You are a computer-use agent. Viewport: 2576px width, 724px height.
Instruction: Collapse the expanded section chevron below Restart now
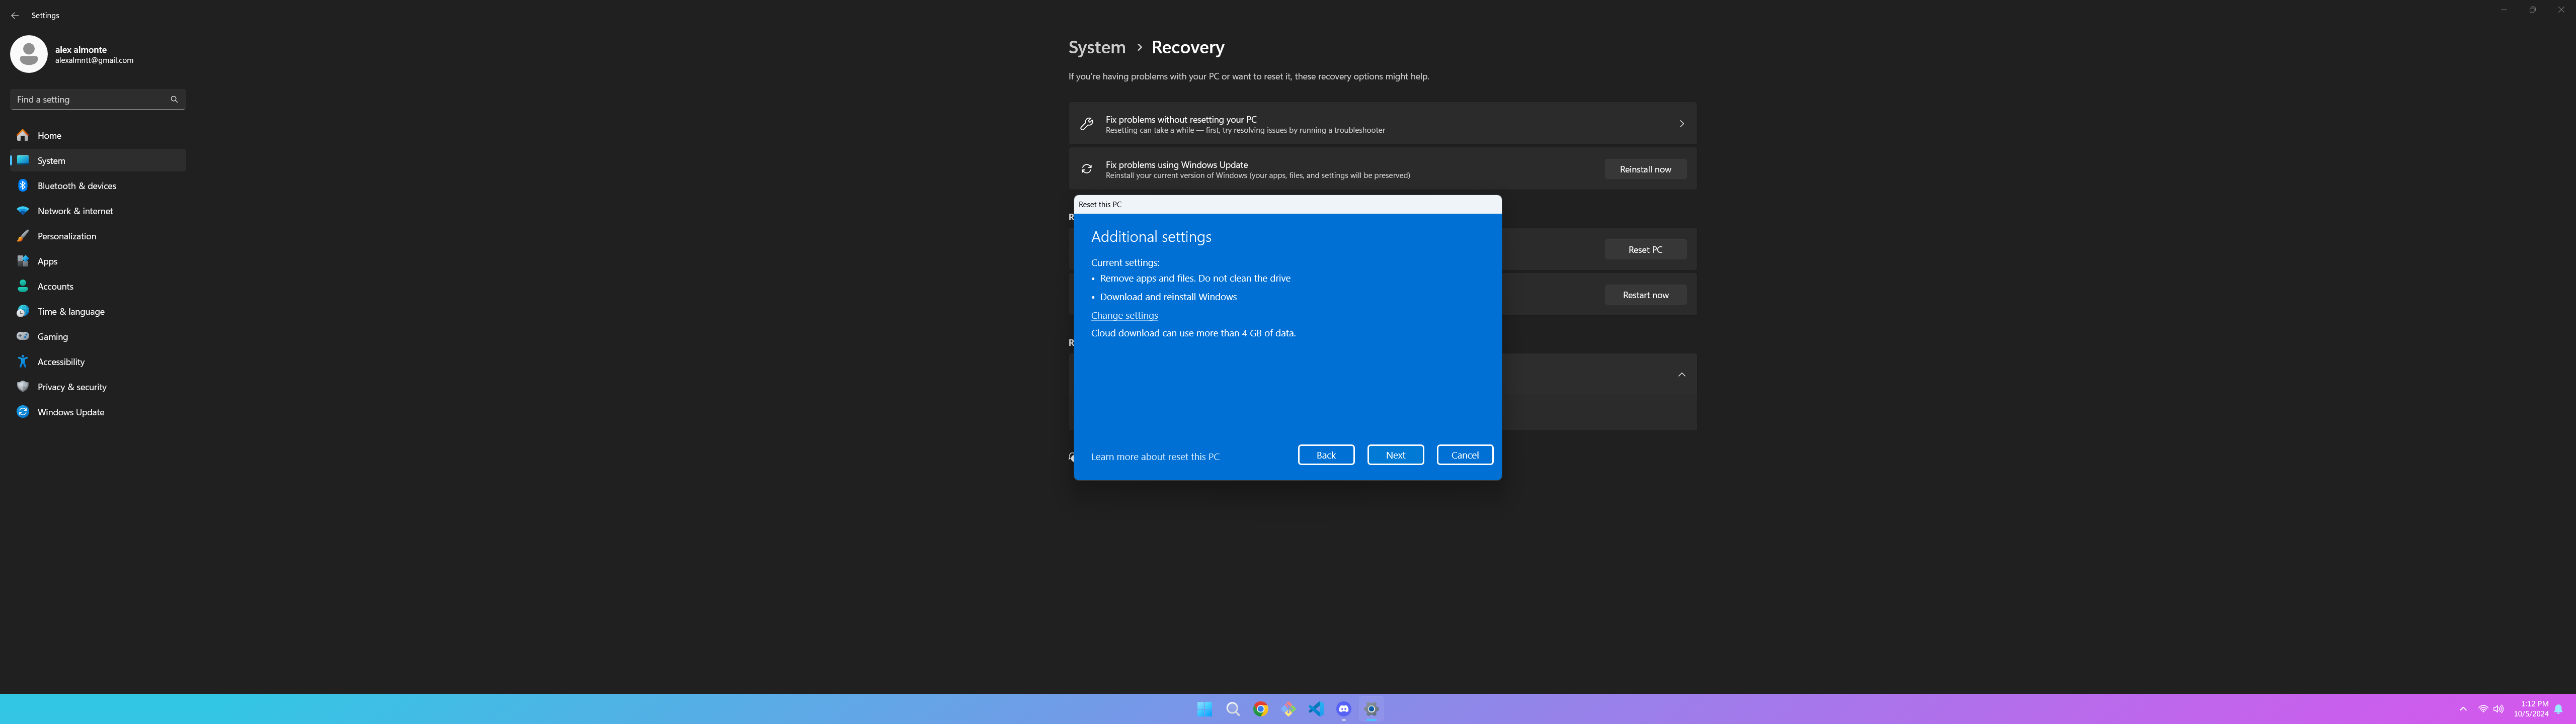coord(1681,375)
